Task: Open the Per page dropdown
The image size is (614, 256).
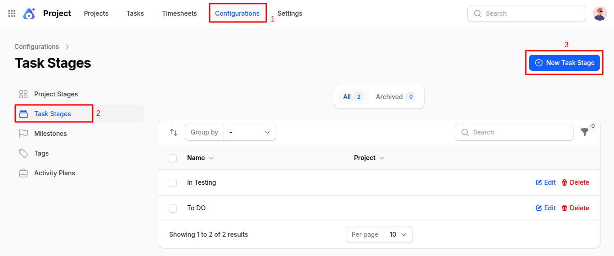Action: [x=398, y=234]
